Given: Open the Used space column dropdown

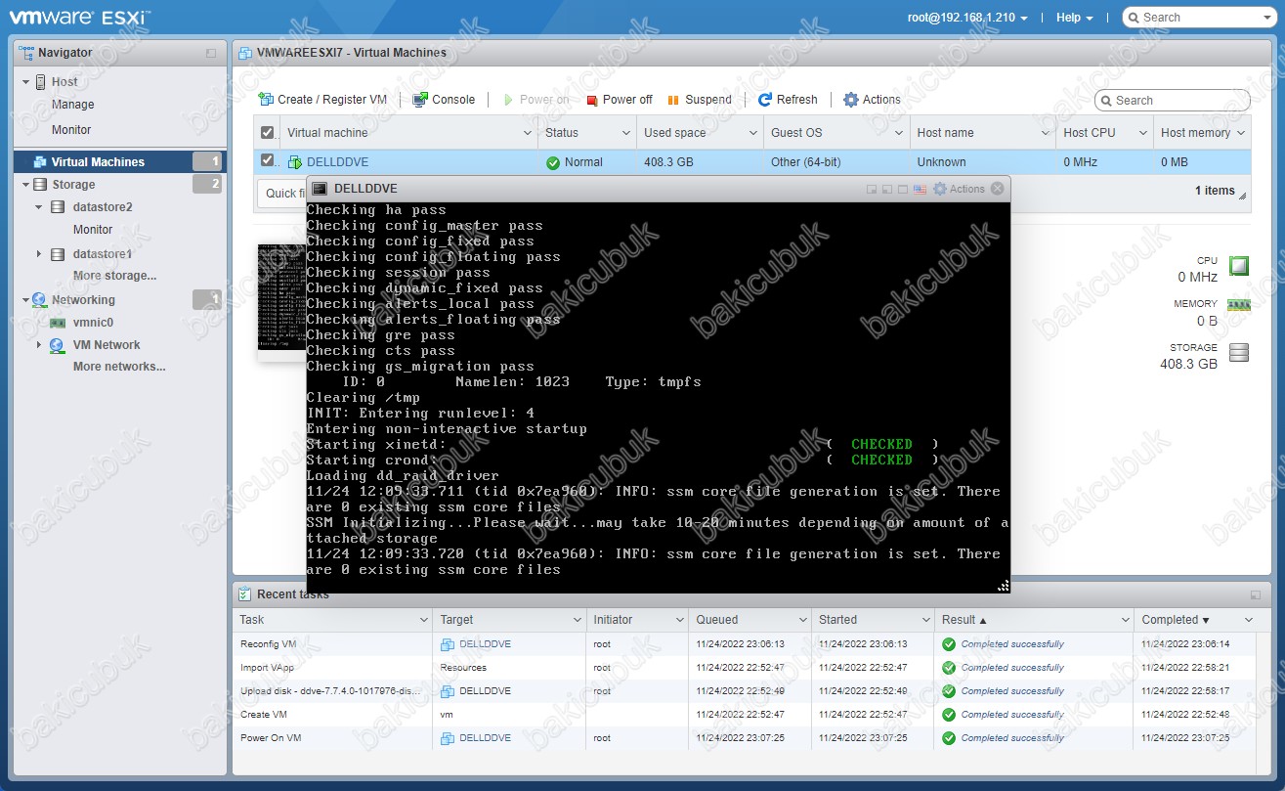Looking at the screenshot, I should click(x=752, y=133).
